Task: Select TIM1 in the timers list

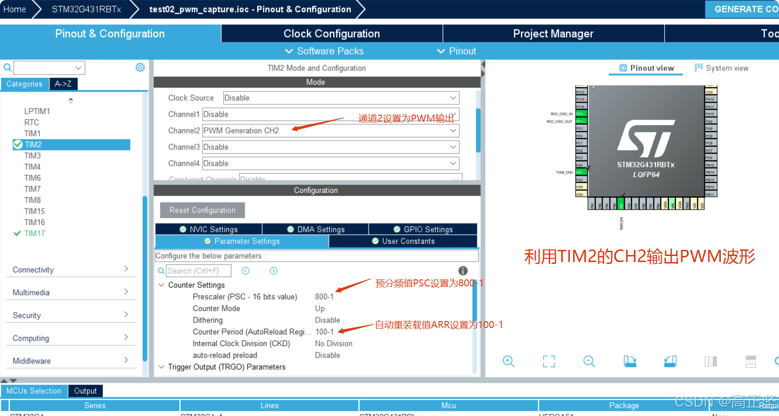Action: [32, 133]
